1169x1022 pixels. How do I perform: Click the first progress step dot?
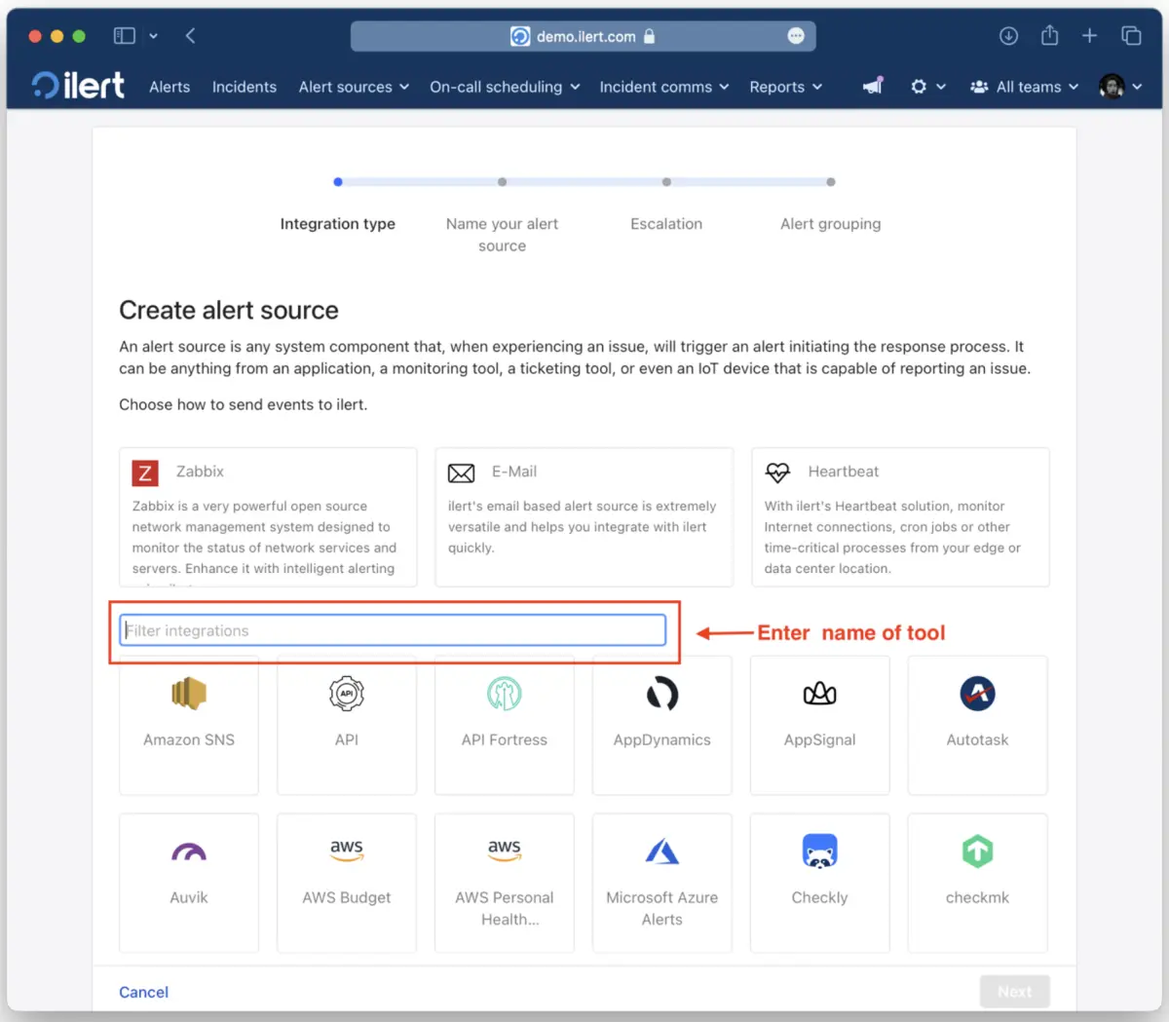coord(338,182)
